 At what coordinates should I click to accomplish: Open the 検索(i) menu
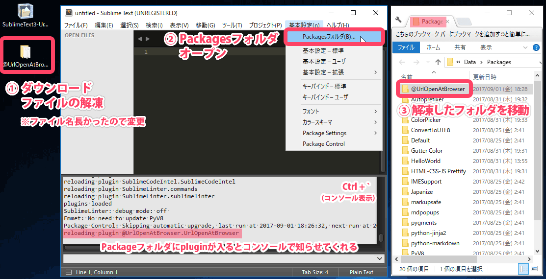click(x=154, y=25)
